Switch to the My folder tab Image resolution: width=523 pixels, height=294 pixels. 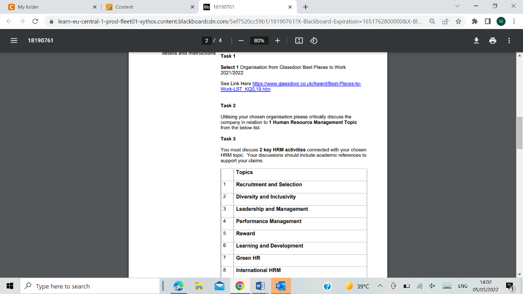[50, 7]
